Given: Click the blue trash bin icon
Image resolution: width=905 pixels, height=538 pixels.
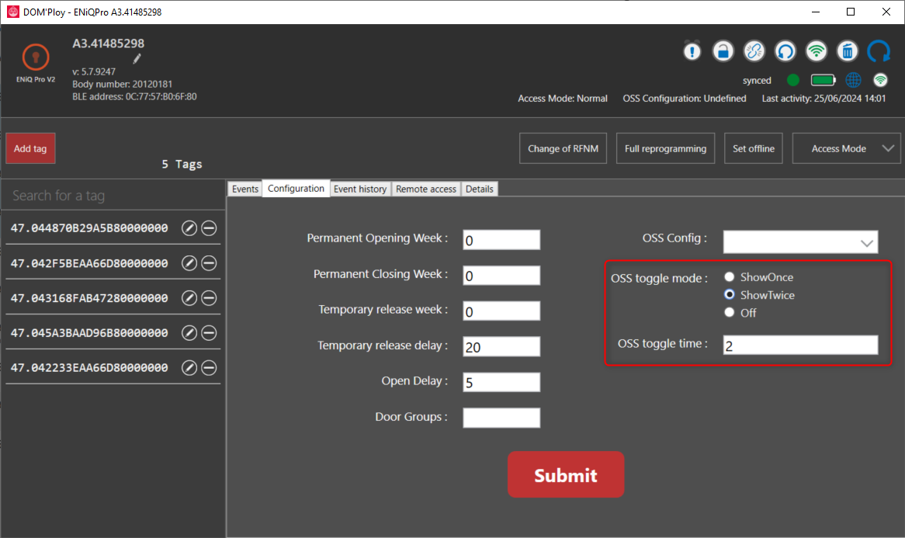Looking at the screenshot, I should (848, 51).
